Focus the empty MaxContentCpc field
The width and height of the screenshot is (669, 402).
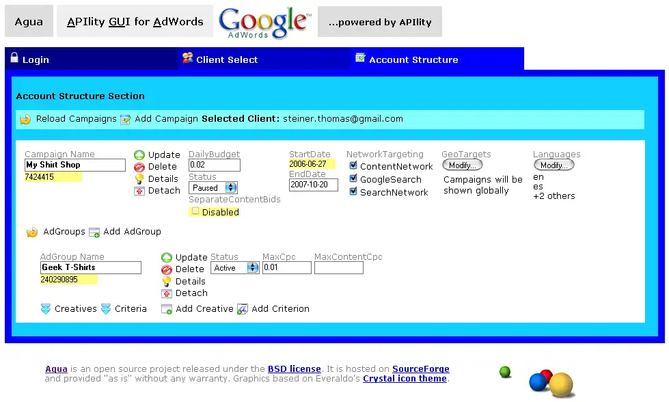tap(339, 267)
